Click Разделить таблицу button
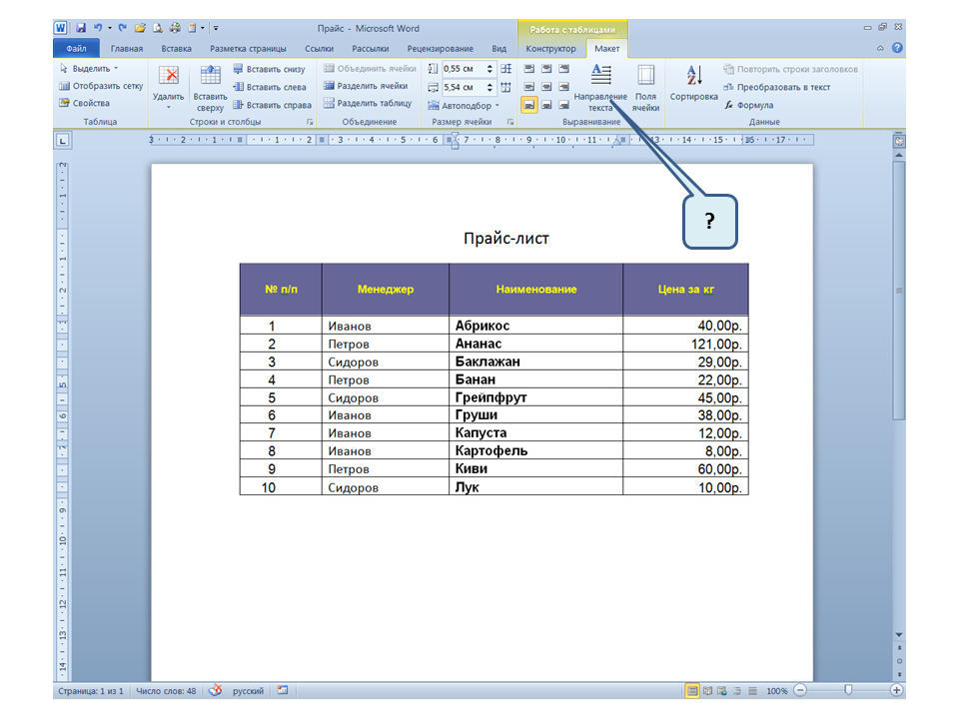959x719 pixels. tap(367, 103)
